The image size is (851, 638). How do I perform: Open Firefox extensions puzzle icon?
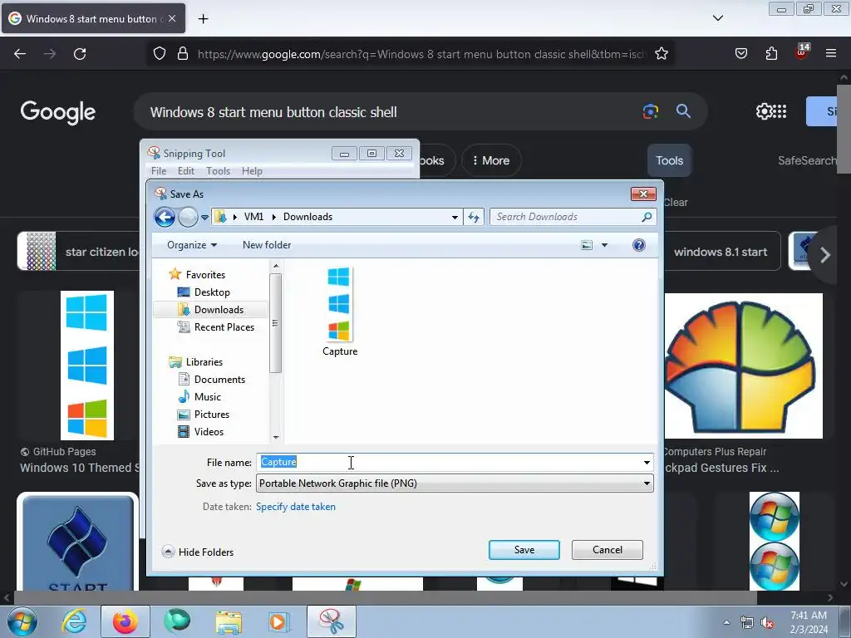pos(771,54)
